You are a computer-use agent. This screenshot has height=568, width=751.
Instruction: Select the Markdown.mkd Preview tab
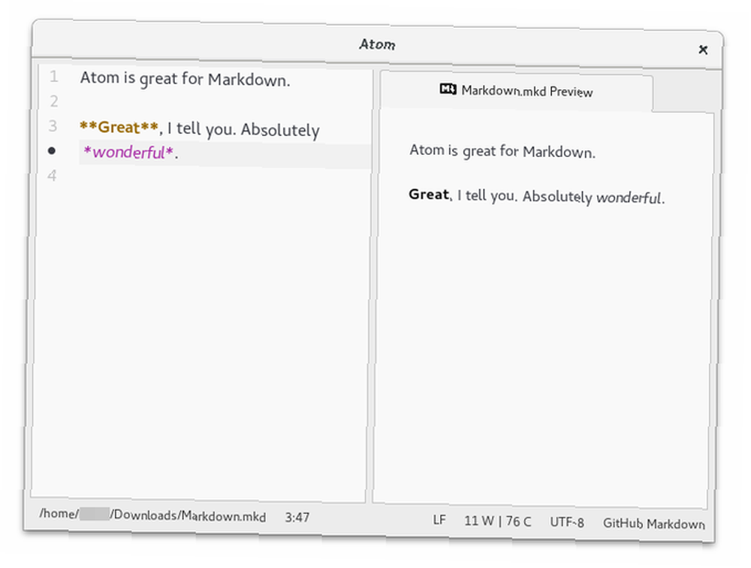(517, 91)
